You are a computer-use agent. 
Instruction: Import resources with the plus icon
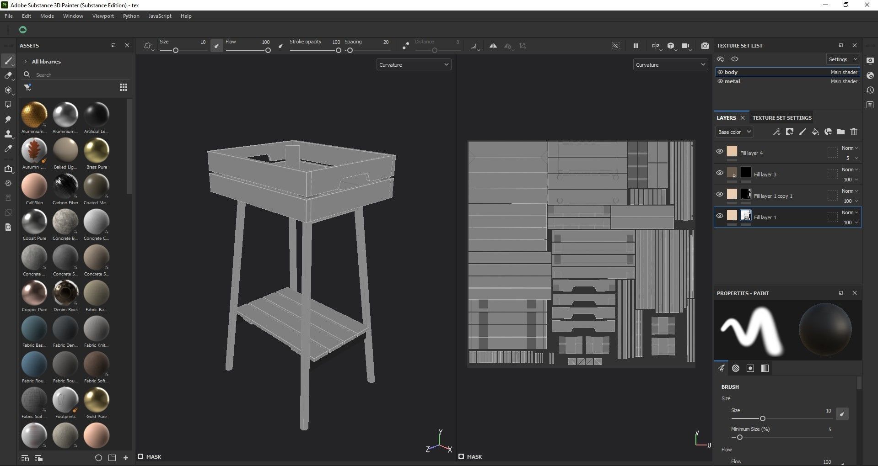click(126, 458)
